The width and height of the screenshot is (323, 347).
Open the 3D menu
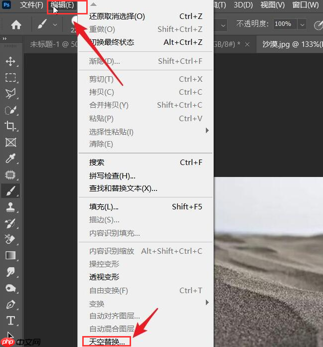(243, 5)
